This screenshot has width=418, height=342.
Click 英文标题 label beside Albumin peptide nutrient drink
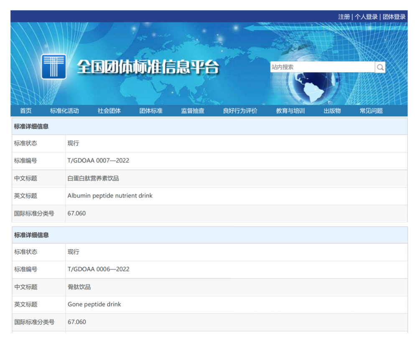25,196
